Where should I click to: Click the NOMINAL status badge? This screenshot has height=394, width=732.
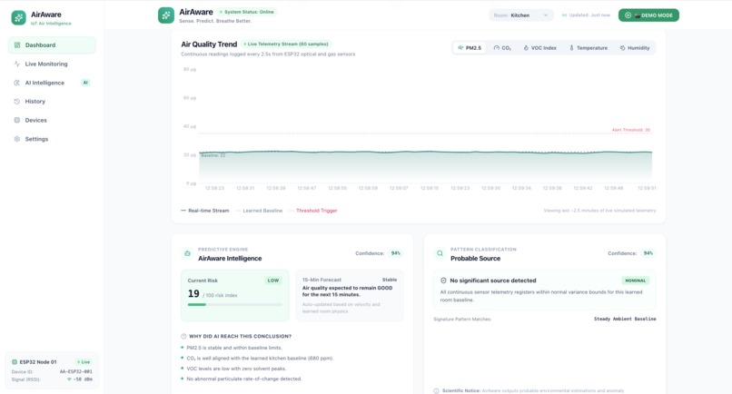(x=636, y=281)
